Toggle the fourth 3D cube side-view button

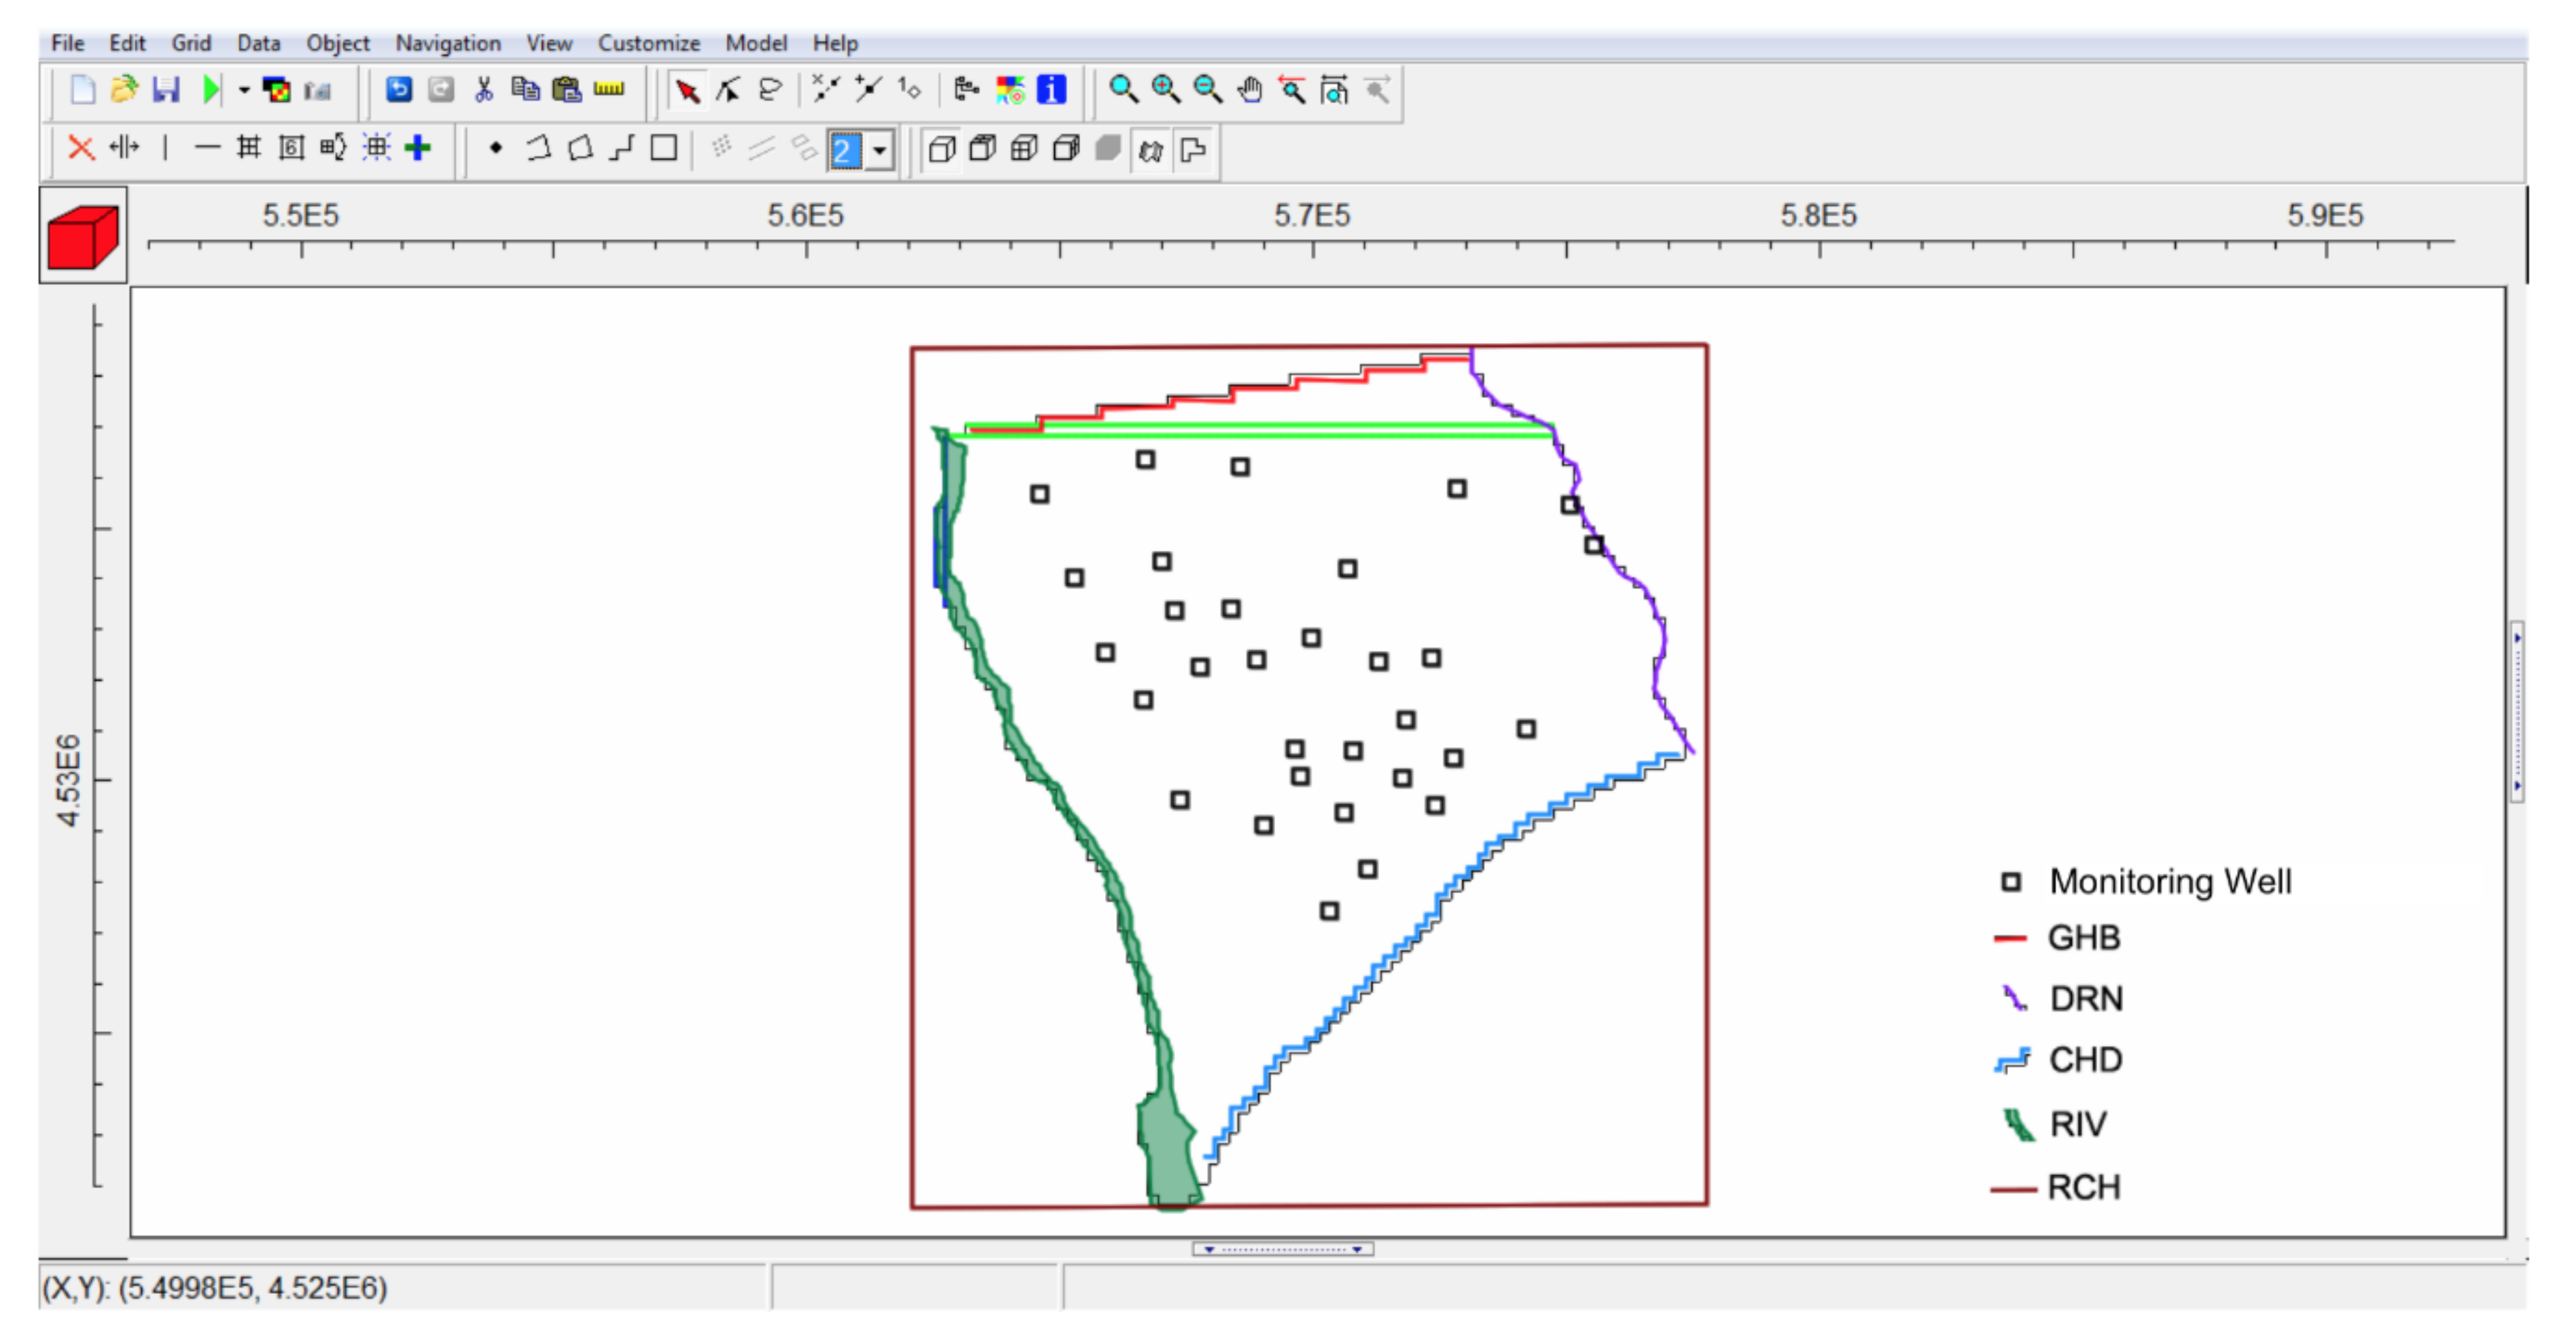click(1066, 149)
